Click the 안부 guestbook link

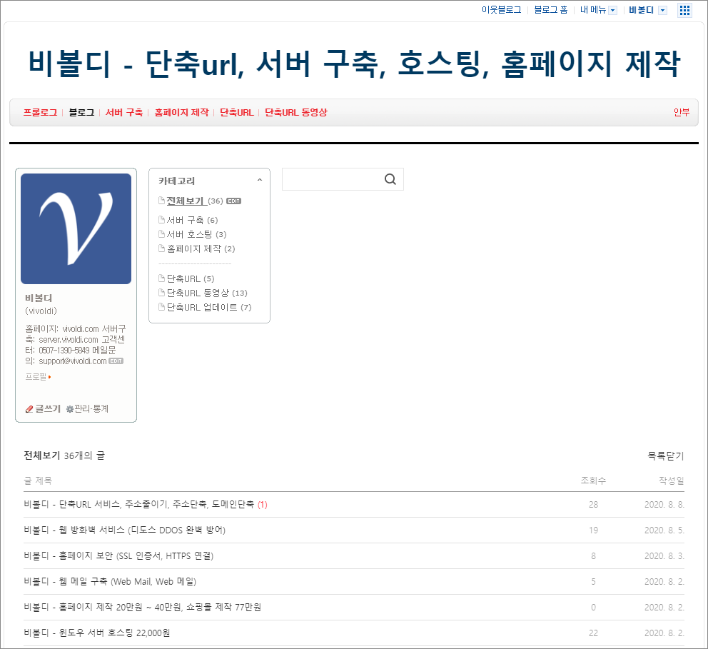682,113
